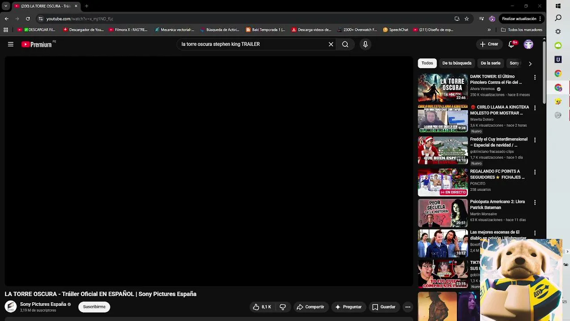Screen dimensions: 570x321
Task: Open options for DARK TOWER video
Action: pos(535,77)
